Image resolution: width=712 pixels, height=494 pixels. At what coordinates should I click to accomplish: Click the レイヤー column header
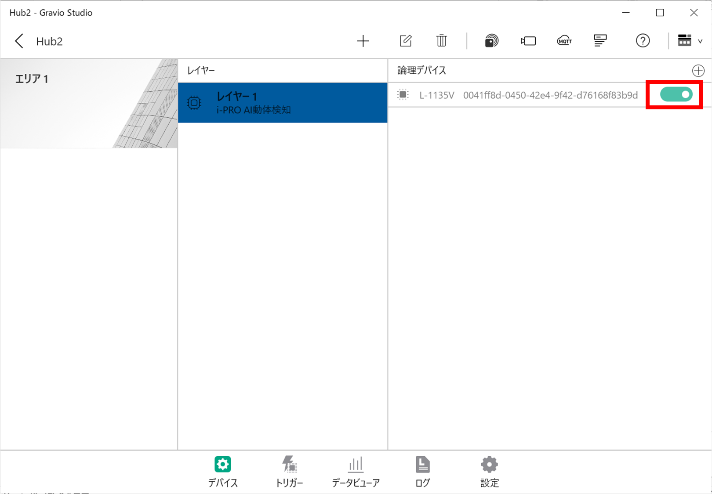[201, 70]
